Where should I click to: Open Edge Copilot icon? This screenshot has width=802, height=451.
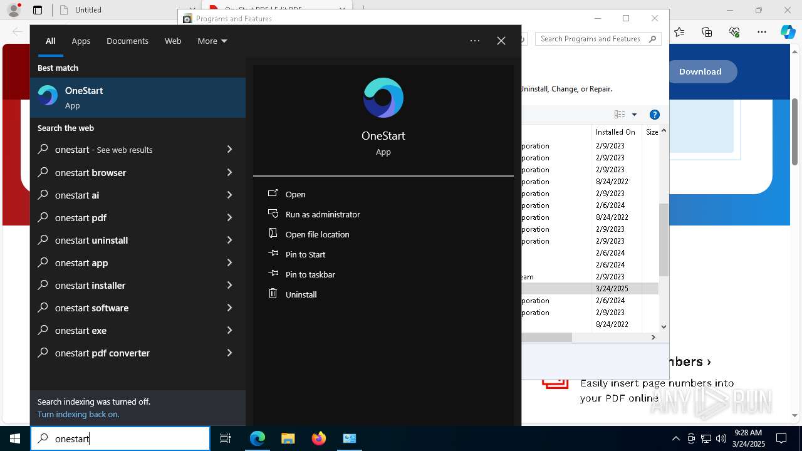tap(788, 32)
